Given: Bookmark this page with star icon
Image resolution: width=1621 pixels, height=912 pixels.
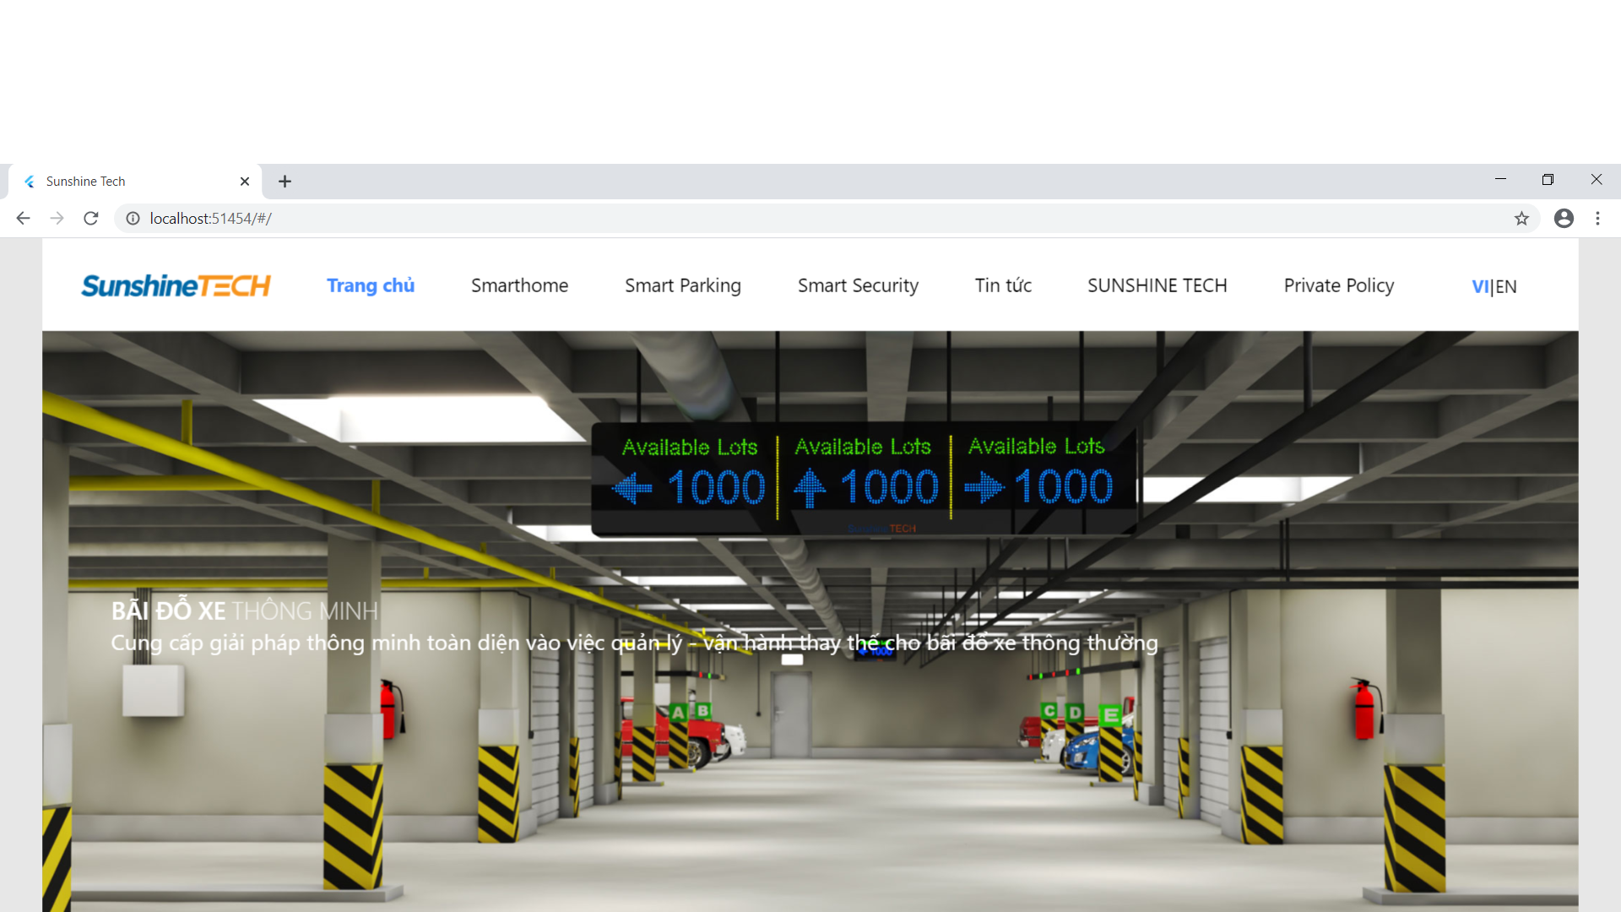Looking at the screenshot, I should [x=1521, y=219].
